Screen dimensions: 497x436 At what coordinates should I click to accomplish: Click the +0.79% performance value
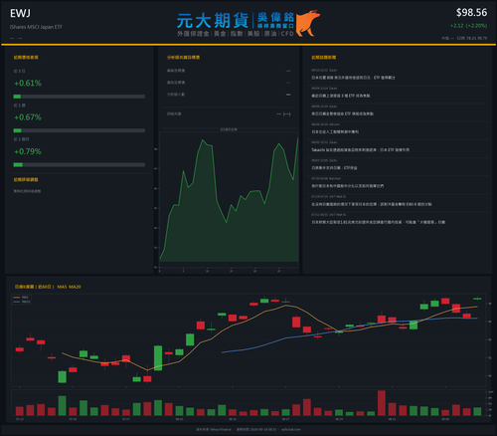click(x=28, y=151)
